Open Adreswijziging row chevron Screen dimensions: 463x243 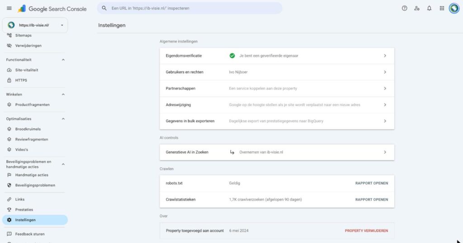[385, 105]
